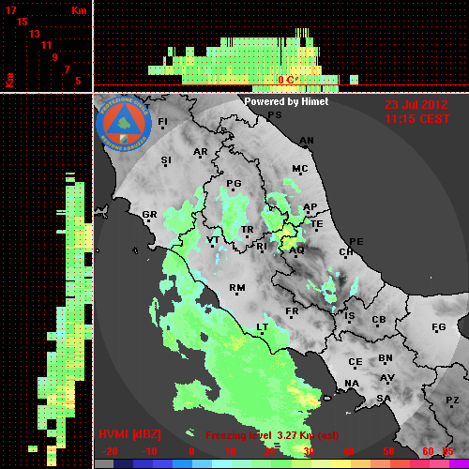This screenshot has width=469, height=469.
Task: Click the PZ city label
Action: (452, 401)
